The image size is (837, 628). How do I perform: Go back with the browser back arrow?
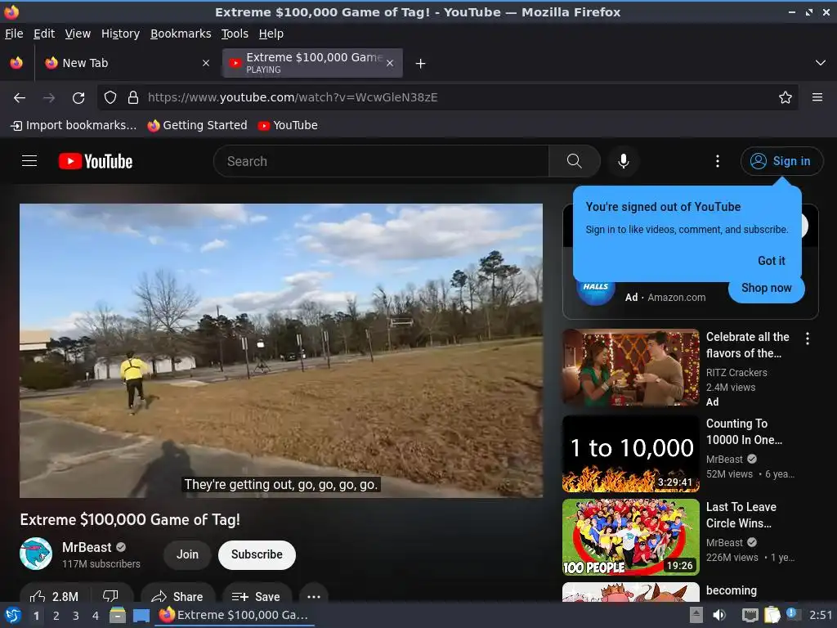click(20, 98)
